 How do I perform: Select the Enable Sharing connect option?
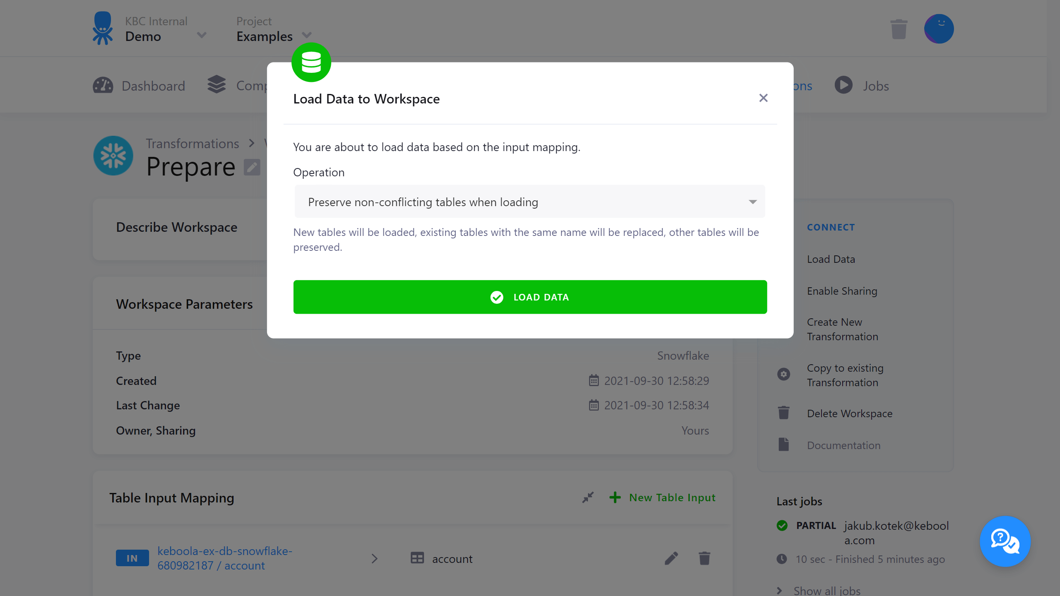tap(842, 291)
